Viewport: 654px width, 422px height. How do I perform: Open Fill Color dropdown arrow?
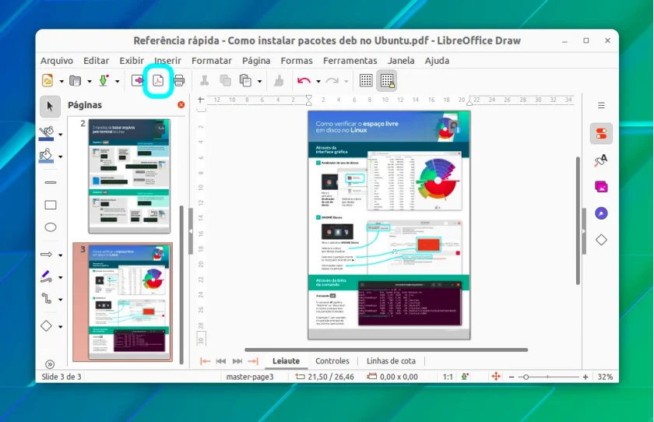point(61,156)
